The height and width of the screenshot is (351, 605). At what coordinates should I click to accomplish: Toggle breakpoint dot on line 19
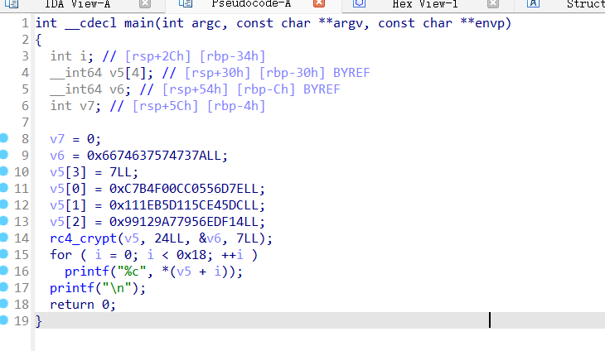[4, 320]
